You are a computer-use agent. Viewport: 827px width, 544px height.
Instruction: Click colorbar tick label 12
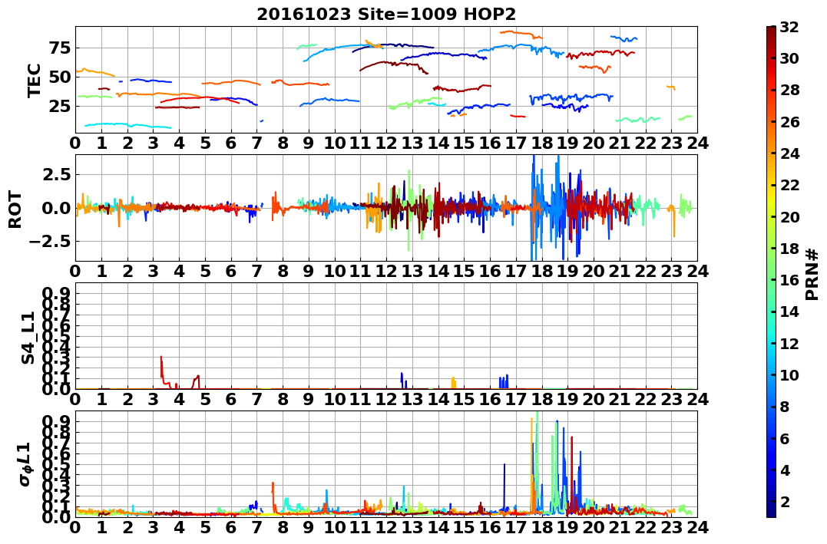coord(789,343)
